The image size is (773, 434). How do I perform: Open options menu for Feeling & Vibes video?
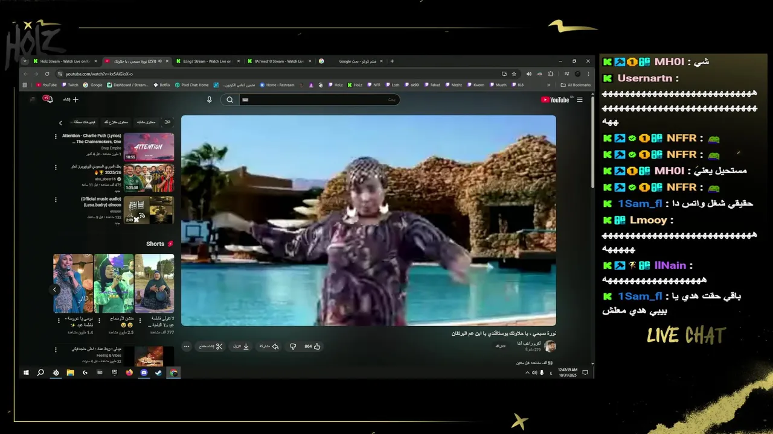pyautogui.click(x=56, y=351)
